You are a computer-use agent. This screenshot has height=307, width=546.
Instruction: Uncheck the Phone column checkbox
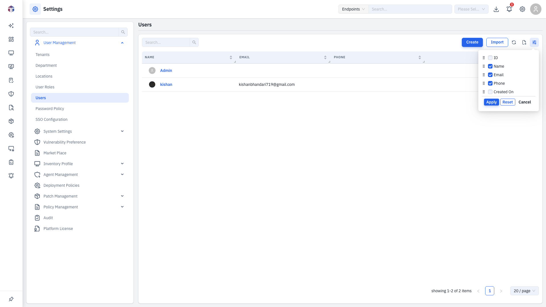tap(490, 83)
